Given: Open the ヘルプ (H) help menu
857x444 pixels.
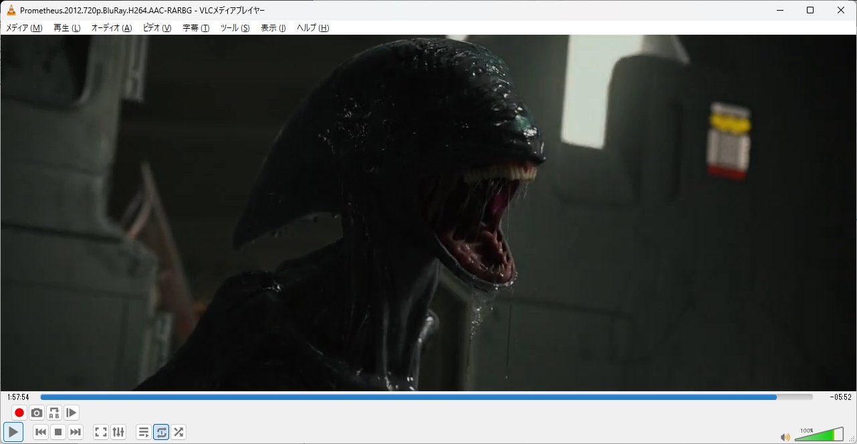Looking at the screenshot, I should pyautogui.click(x=313, y=28).
